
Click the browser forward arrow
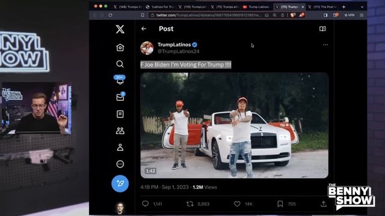click(102, 15)
